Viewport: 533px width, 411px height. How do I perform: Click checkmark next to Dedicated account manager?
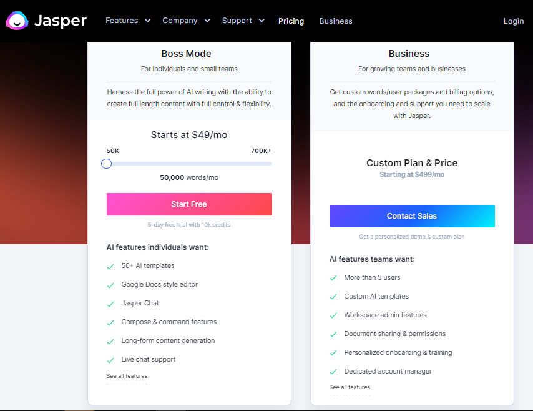point(333,372)
